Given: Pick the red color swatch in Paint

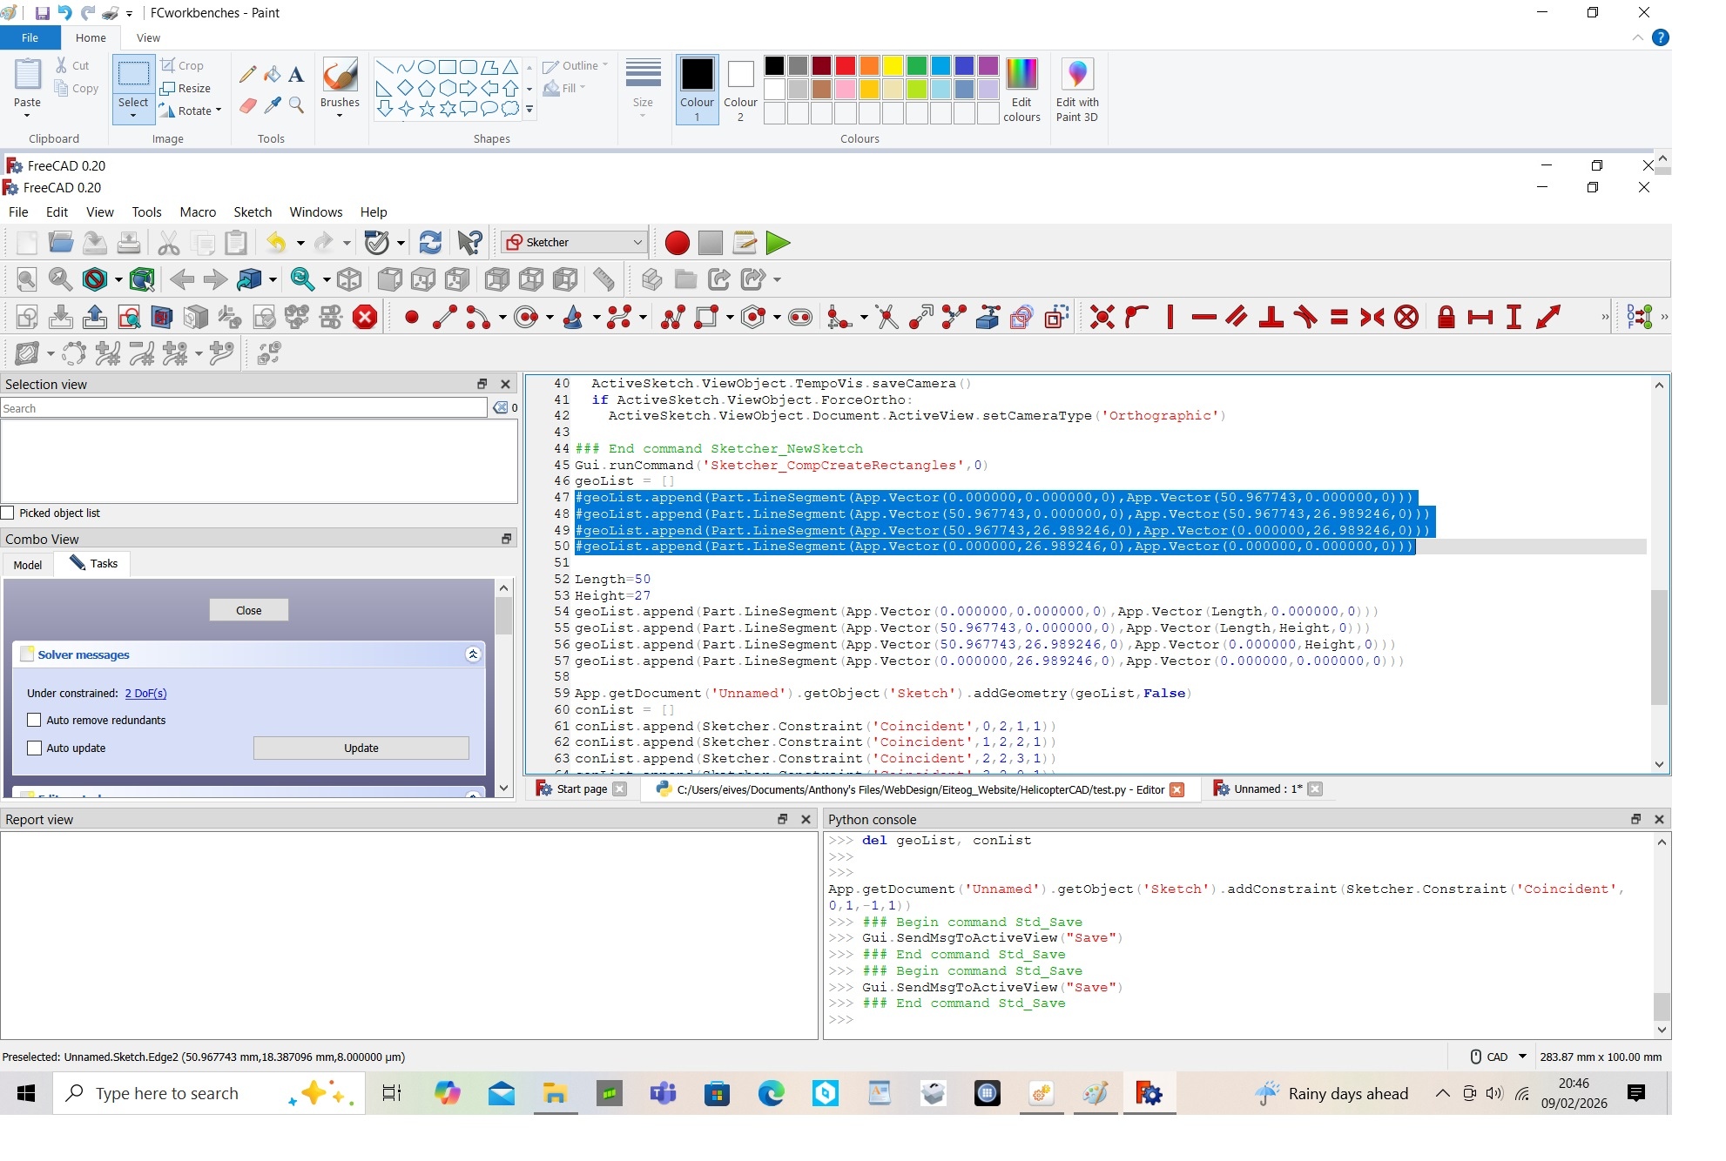Looking at the screenshot, I should click(845, 65).
